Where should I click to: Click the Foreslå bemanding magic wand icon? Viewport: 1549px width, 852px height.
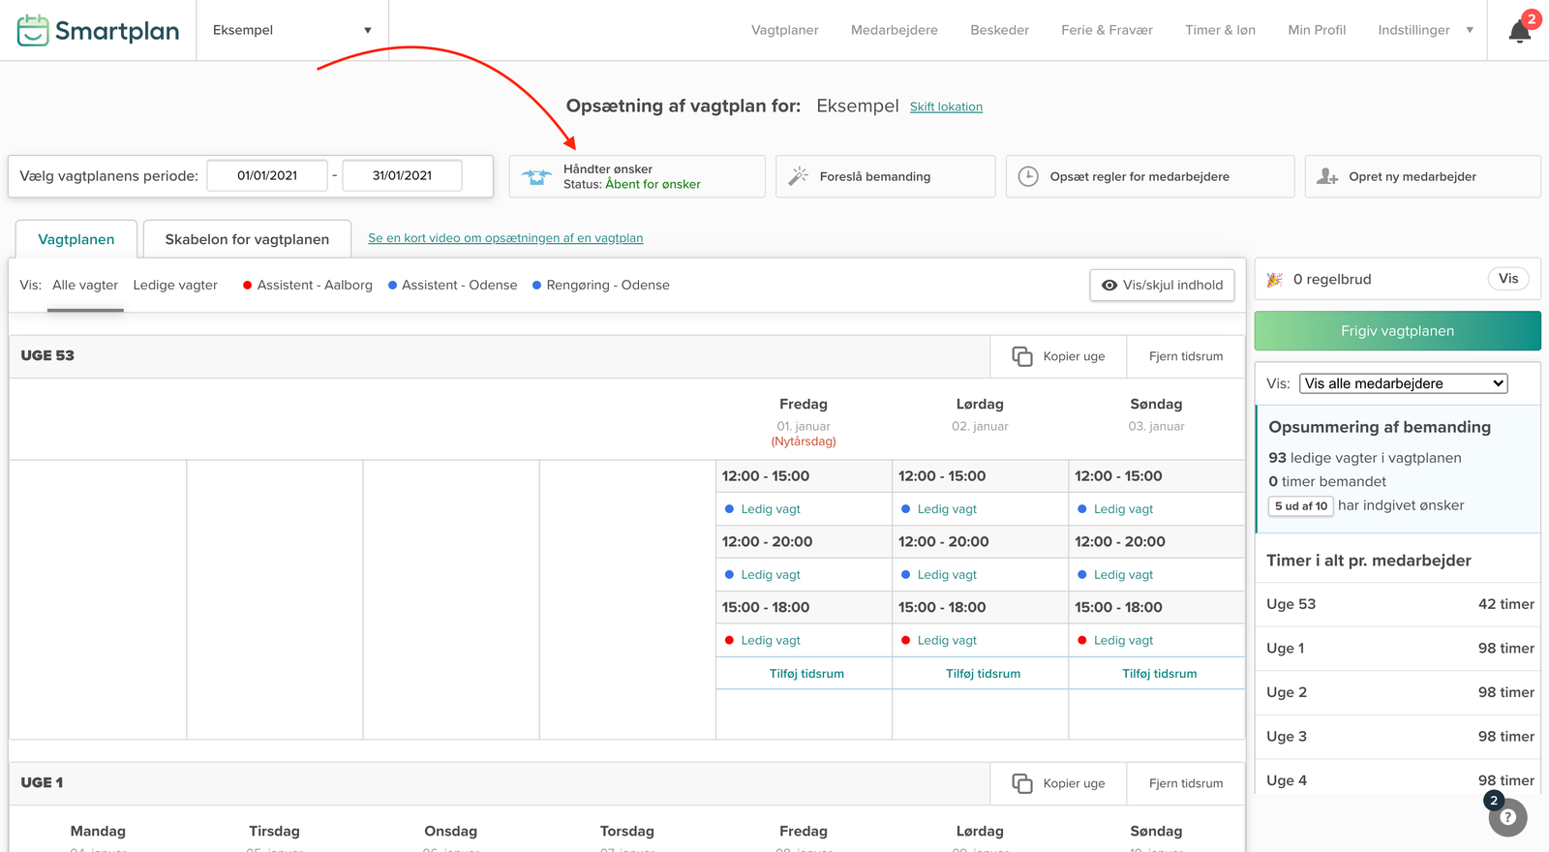[798, 176]
